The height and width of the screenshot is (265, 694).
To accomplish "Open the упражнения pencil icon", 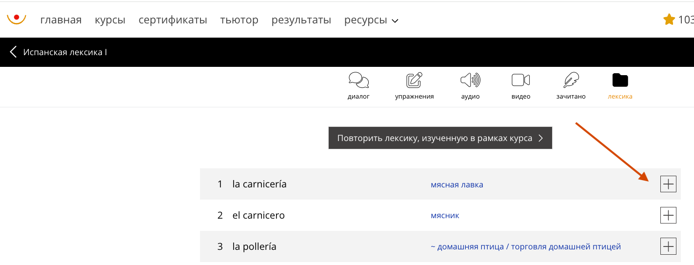I will [414, 80].
